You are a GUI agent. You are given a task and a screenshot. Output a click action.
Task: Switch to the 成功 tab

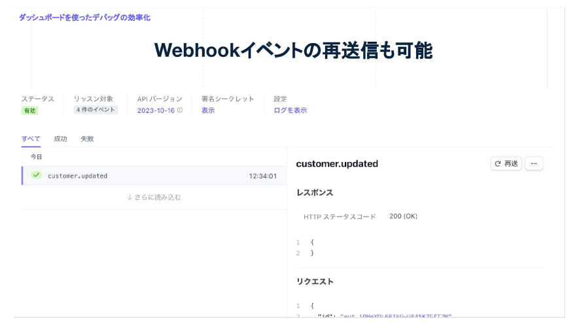(x=60, y=139)
